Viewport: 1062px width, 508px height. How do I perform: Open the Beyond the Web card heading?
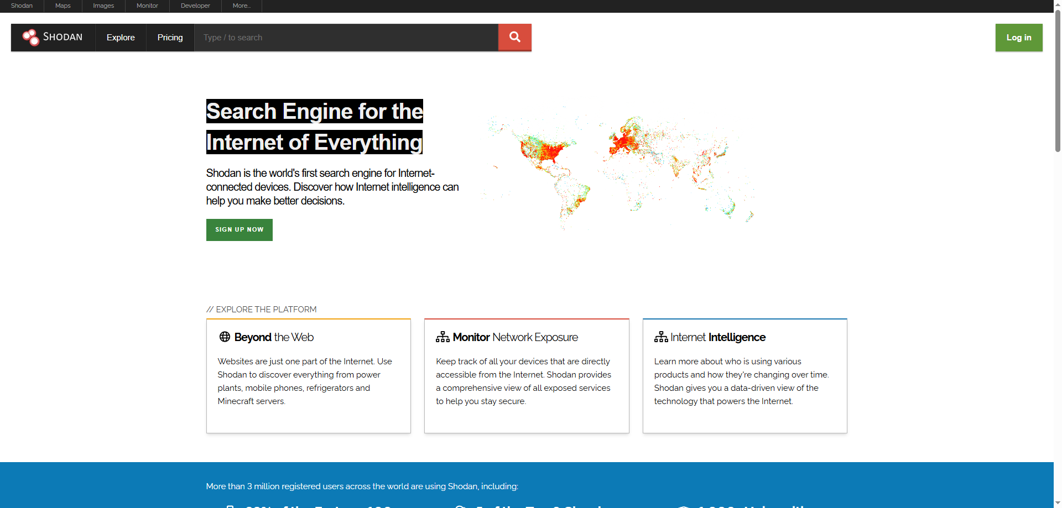point(274,337)
